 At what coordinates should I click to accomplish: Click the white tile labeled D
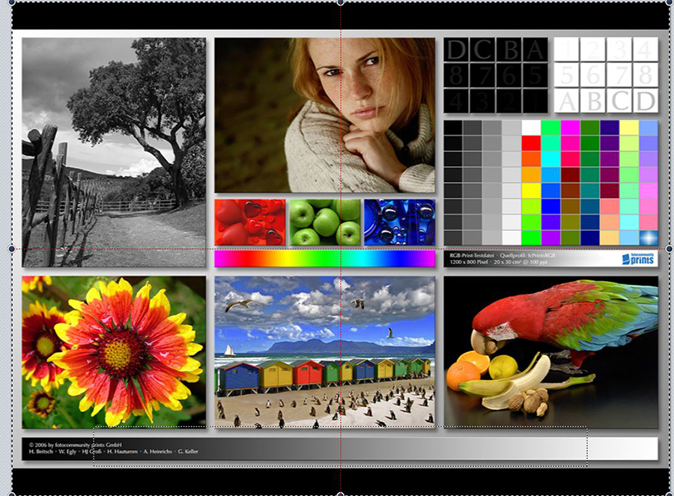click(645, 100)
